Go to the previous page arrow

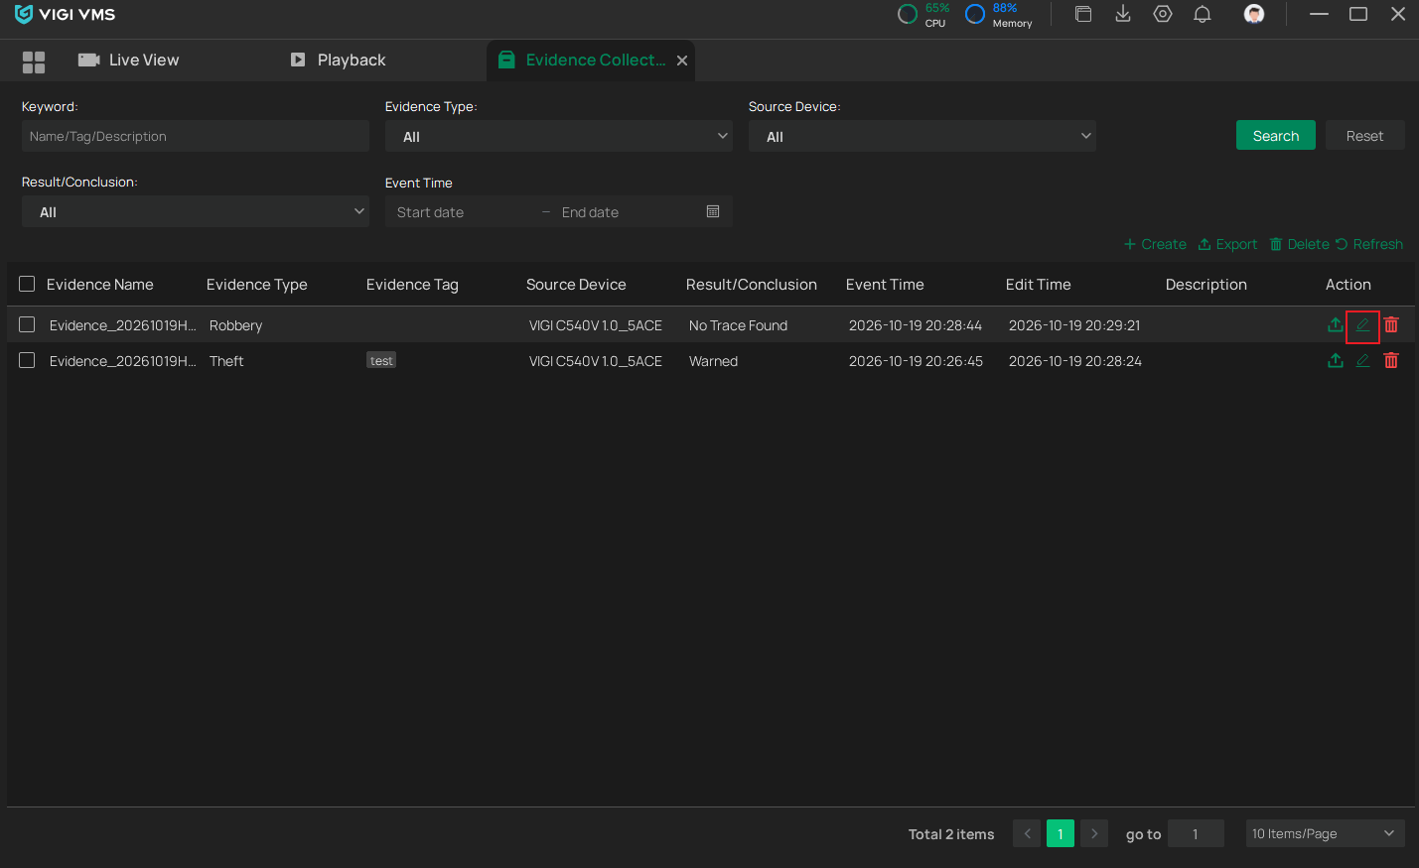pos(1027,833)
